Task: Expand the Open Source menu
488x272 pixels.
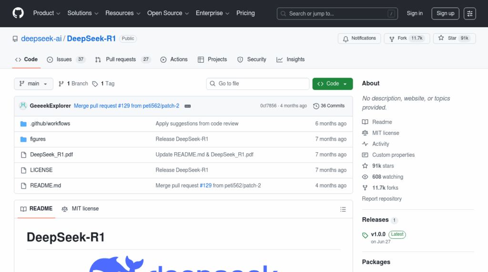Action: pyautogui.click(x=168, y=13)
